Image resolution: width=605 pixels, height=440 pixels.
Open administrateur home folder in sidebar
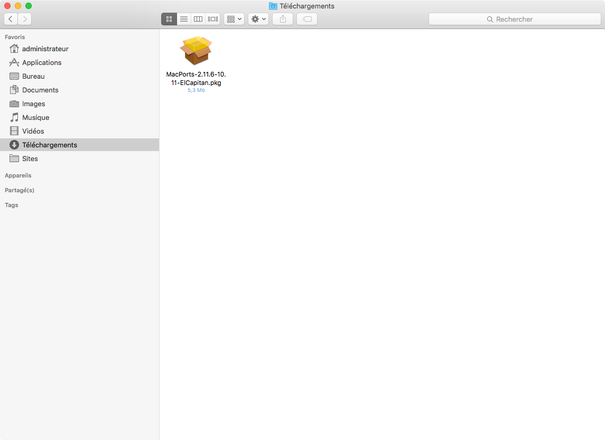click(x=45, y=49)
